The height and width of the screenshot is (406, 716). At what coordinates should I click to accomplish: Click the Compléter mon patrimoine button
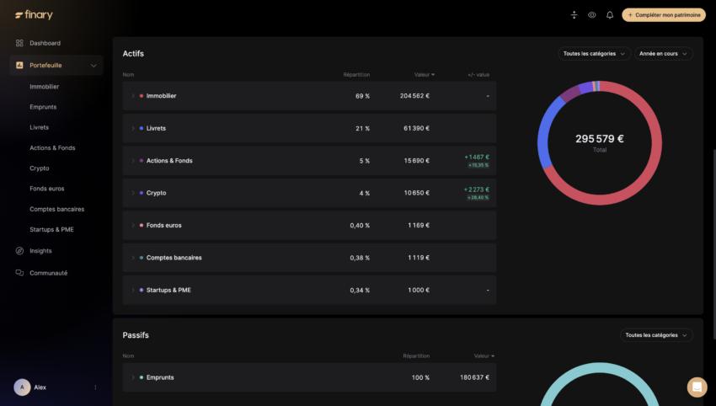664,15
